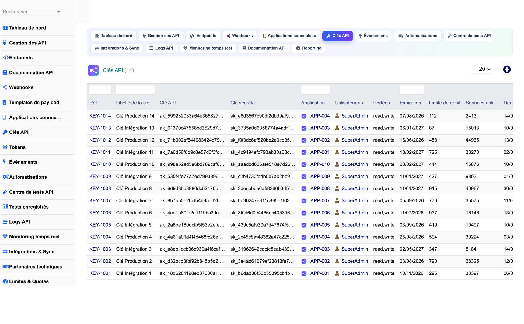Click the Partenaires techniques handshake icon
The image size is (524, 324).
point(5,266)
